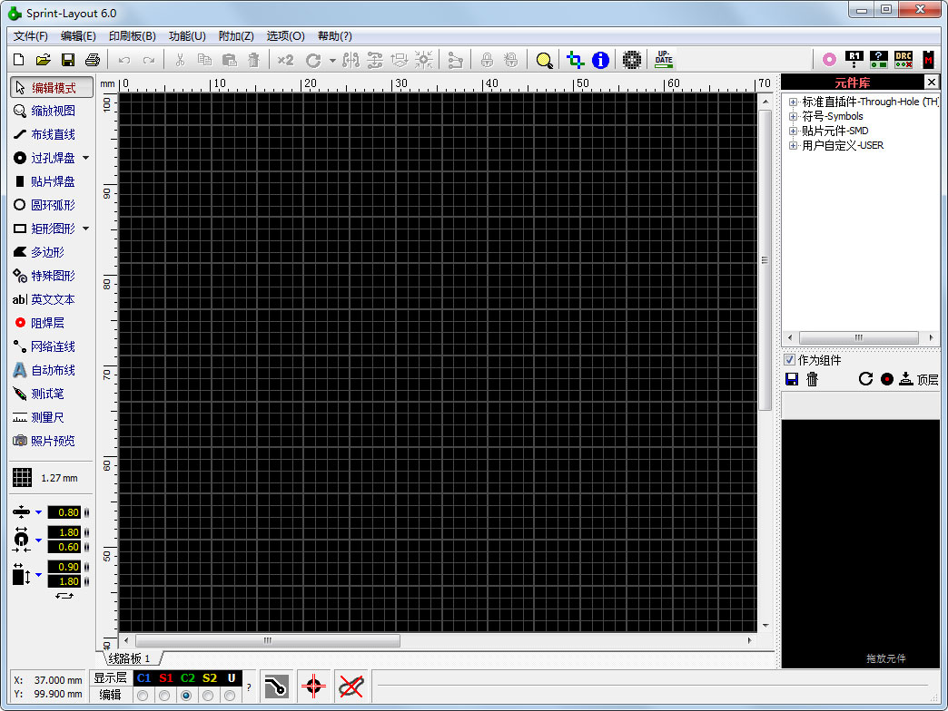Click the C1 layer color label
This screenshot has height=711, width=948.
142,677
